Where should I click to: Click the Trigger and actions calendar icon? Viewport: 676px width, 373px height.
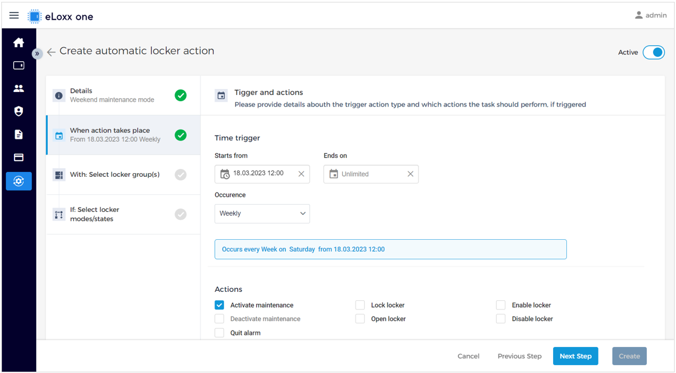tap(221, 95)
